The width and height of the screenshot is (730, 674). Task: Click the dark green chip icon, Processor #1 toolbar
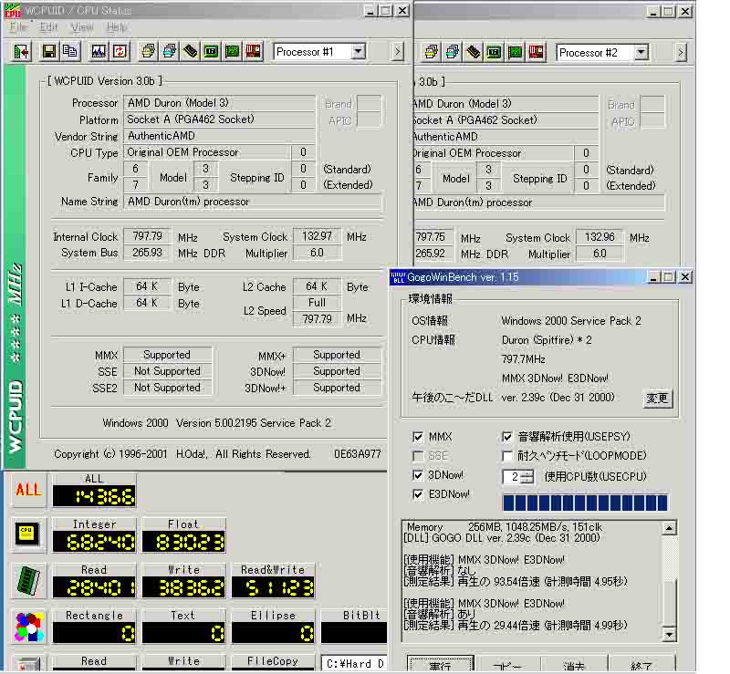coord(212,51)
